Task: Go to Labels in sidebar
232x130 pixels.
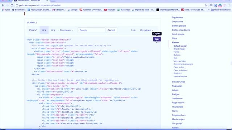Action: [175, 90]
